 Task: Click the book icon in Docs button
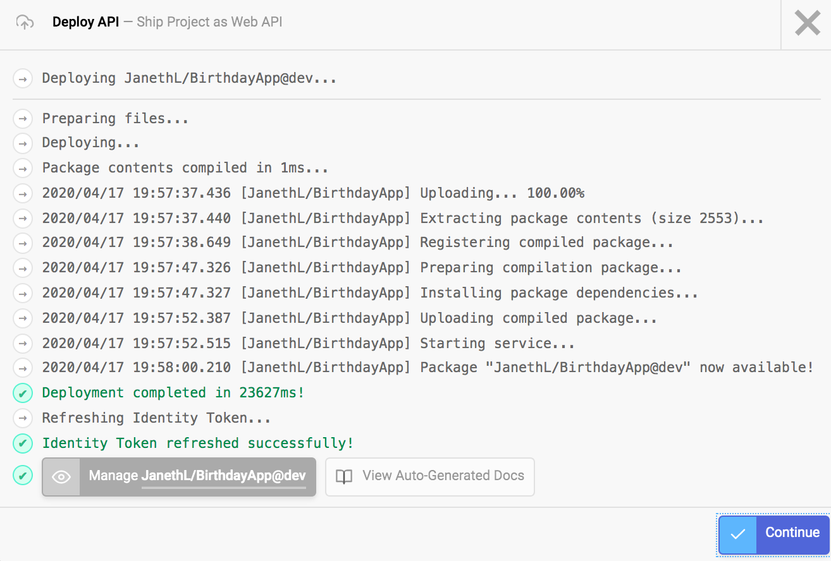344,477
